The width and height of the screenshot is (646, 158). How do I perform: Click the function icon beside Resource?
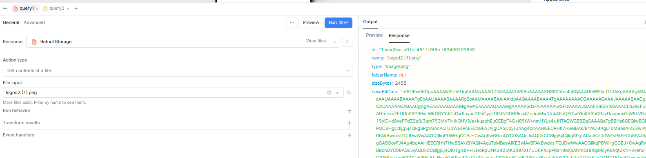(347, 42)
